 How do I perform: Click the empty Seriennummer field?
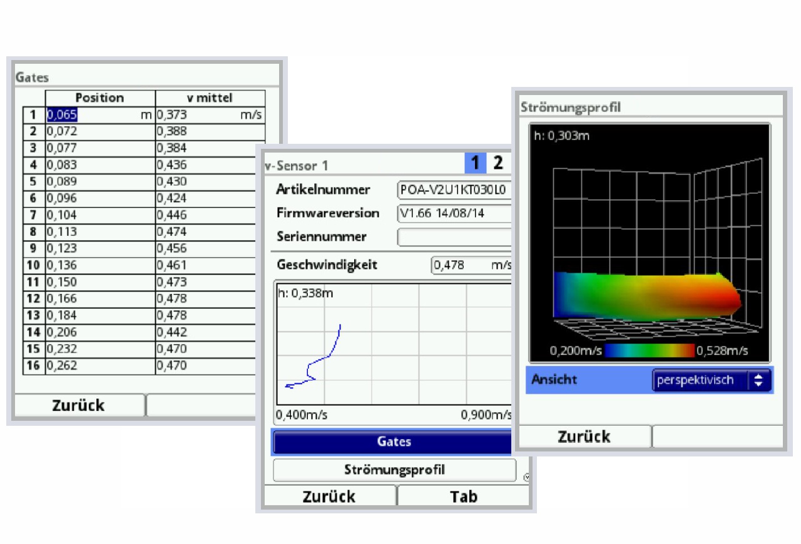coord(455,238)
